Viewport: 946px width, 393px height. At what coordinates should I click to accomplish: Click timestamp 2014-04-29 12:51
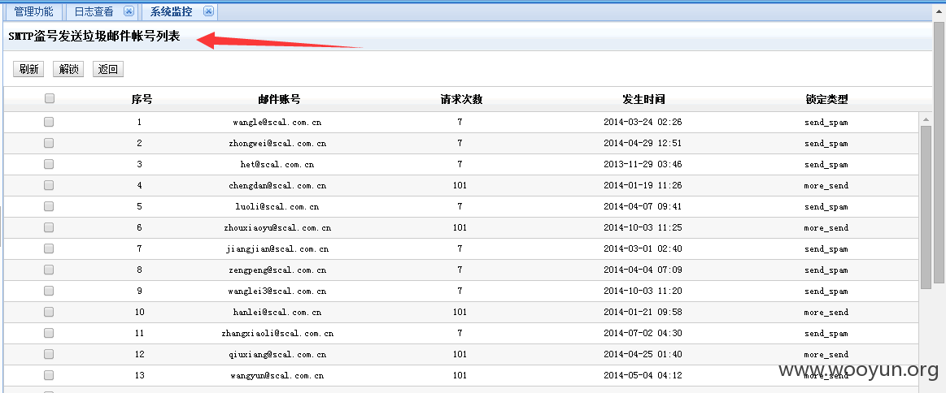pyautogui.click(x=643, y=143)
